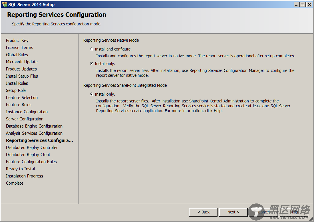314x222 pixels.
Task: Select the Server Configuration step
Action: coord(25,119)
